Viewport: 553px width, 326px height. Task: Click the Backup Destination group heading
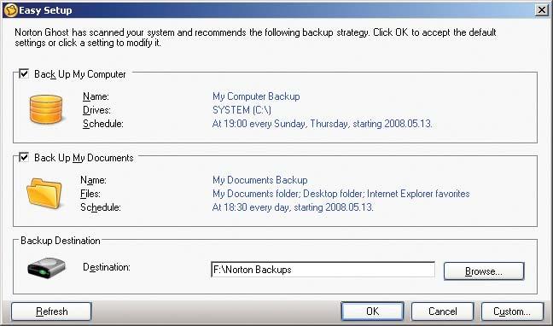(61, 241)
